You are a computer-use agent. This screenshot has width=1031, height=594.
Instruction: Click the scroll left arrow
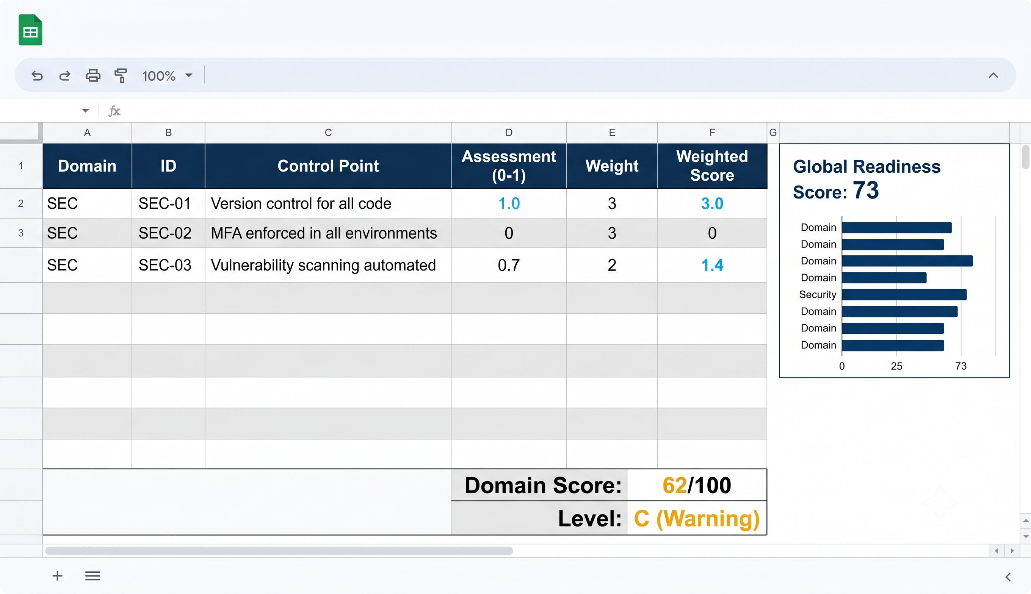pyautogui.click(x=996, y=551)
